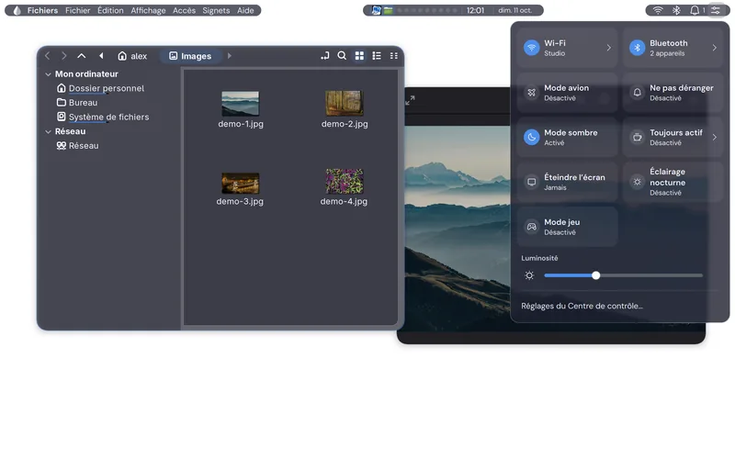This screenshot has height=459, width=735.
Task: Expand the Wi-Fi networks chevron
Action: [608, 48]
